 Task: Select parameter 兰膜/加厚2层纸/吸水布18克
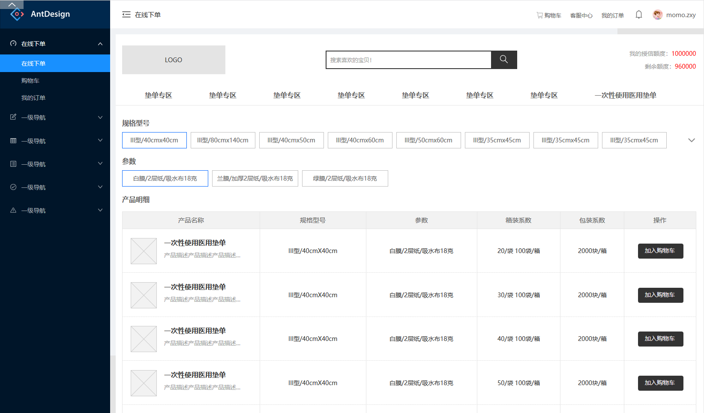(x=255, y=178)
